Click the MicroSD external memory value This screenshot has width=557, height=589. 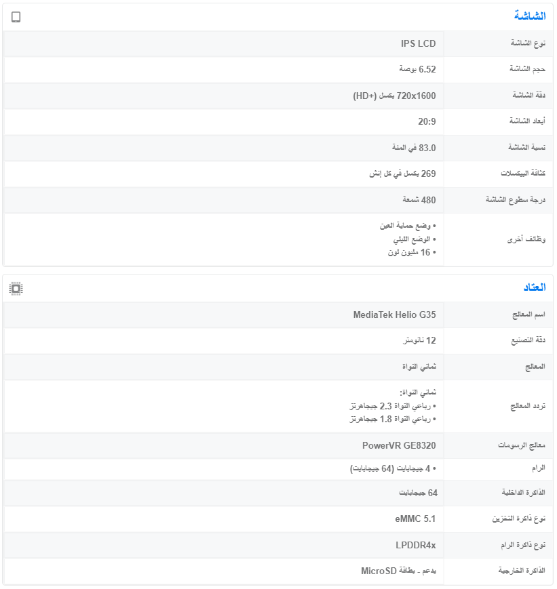point(398,571)
